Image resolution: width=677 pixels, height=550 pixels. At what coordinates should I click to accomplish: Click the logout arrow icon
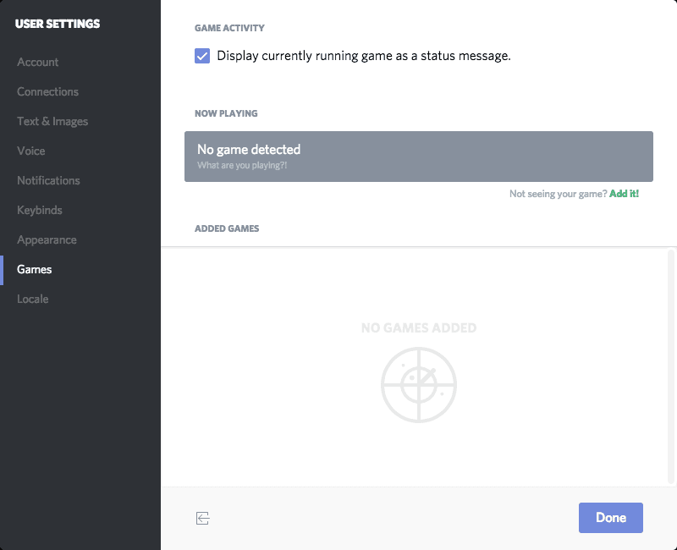pyautogui.click(x=202, y=518)
